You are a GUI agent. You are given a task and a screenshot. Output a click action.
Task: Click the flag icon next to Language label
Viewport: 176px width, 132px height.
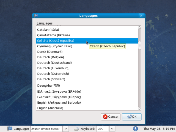tap(10, 128)
